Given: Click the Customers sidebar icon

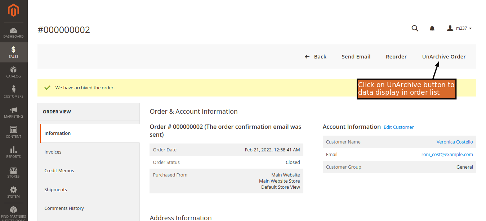Looking at the screenshot, I should [13, 92].
